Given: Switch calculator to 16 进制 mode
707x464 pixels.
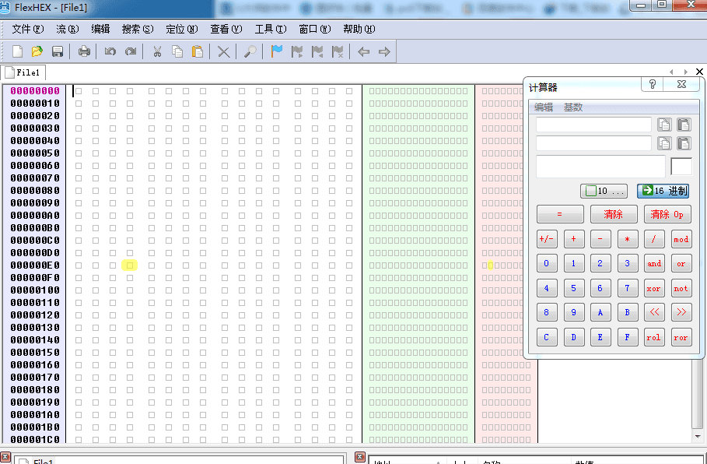Looking at the screenshot, I should 663,191.
